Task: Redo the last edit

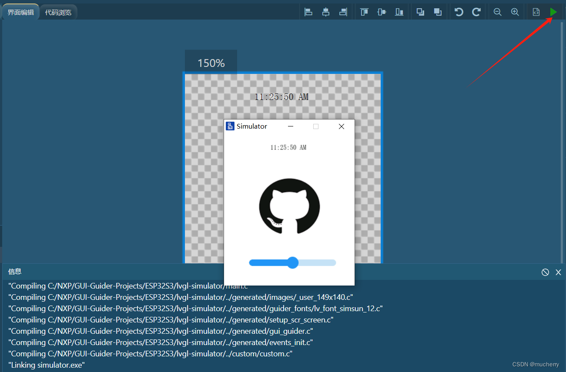Action: point(476,12)
